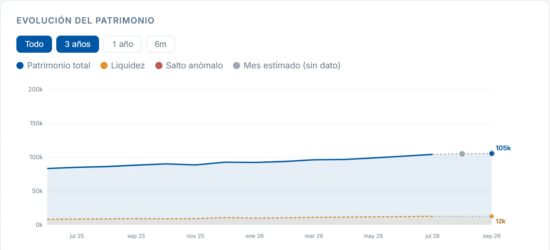
Task: Toggle the Salto anómalo legend entry
Action: pyautogui.click(x=189, y=66)
